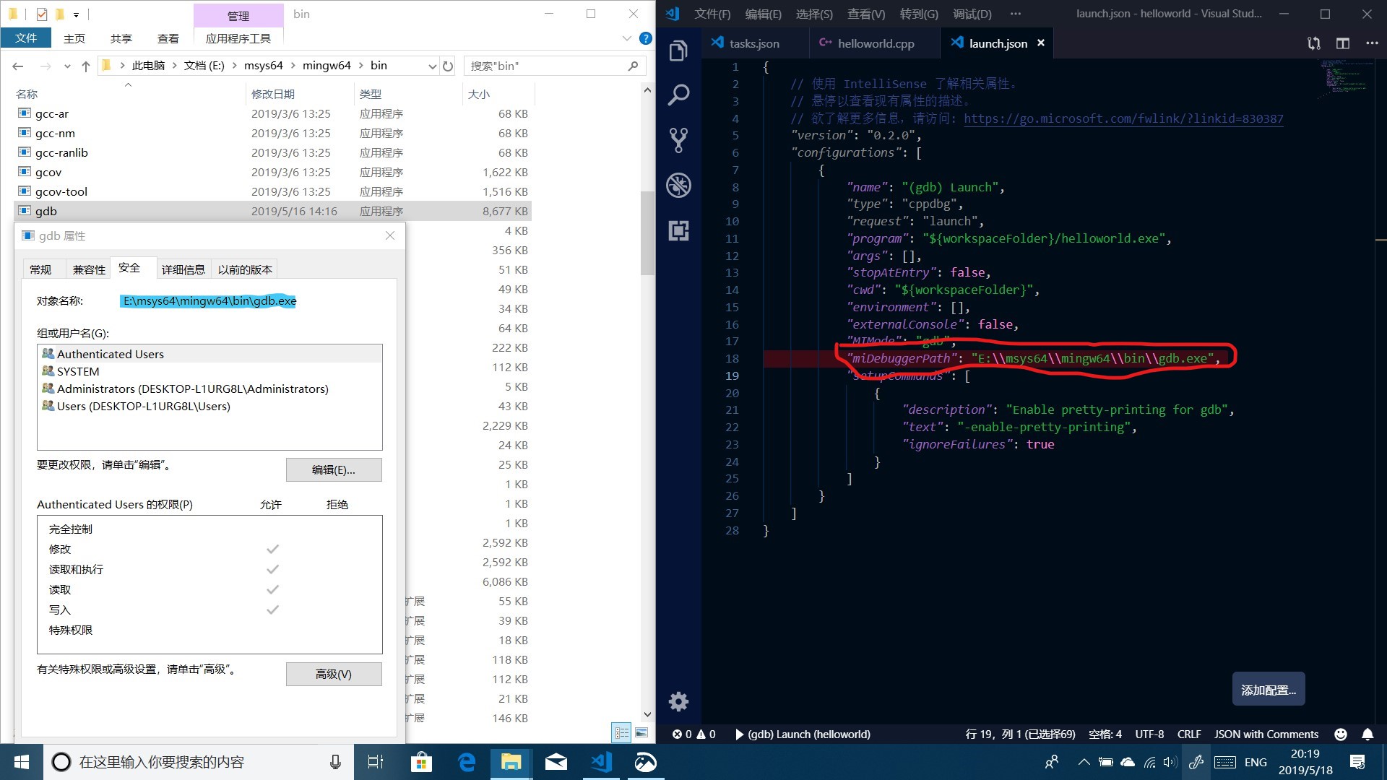The height and width of the screenshot is (780, 1387).
Task: Open the Extensions view
Action: click(x=678, y=231)
